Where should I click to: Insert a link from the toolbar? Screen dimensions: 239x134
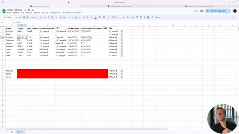[133, 17]
